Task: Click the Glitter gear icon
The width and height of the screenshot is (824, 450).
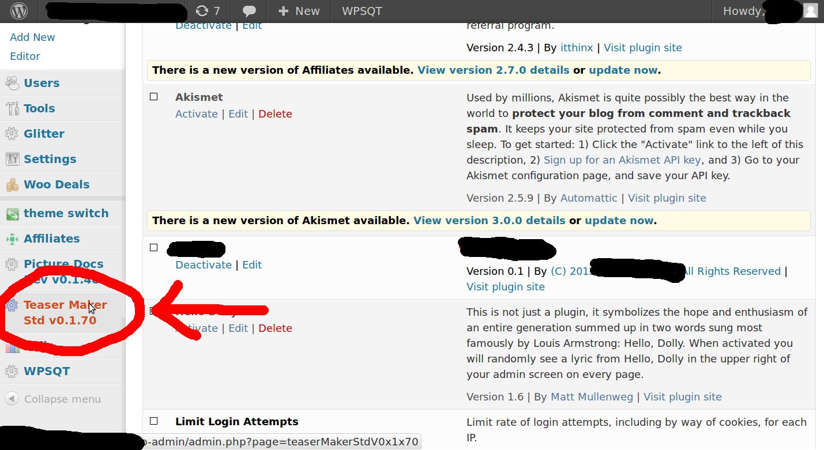Action: tap(12, 134)
